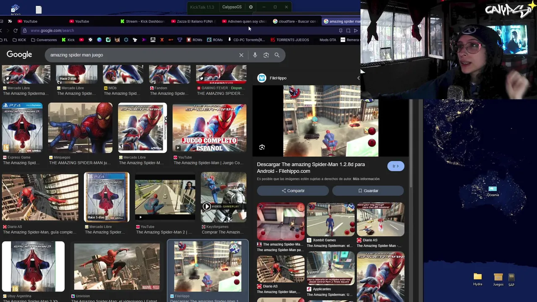This screenshot has height=302, width=537.
Task: Collapse preview panel with the left chevron
Action: tap(358, 78)
